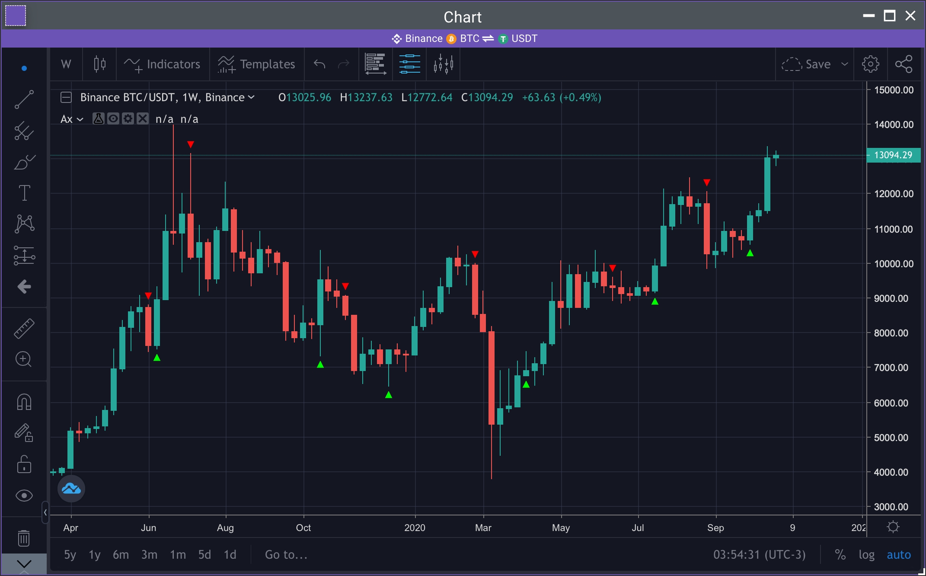Toggle the log scale option
926x576 pixels.
(866, 555)
